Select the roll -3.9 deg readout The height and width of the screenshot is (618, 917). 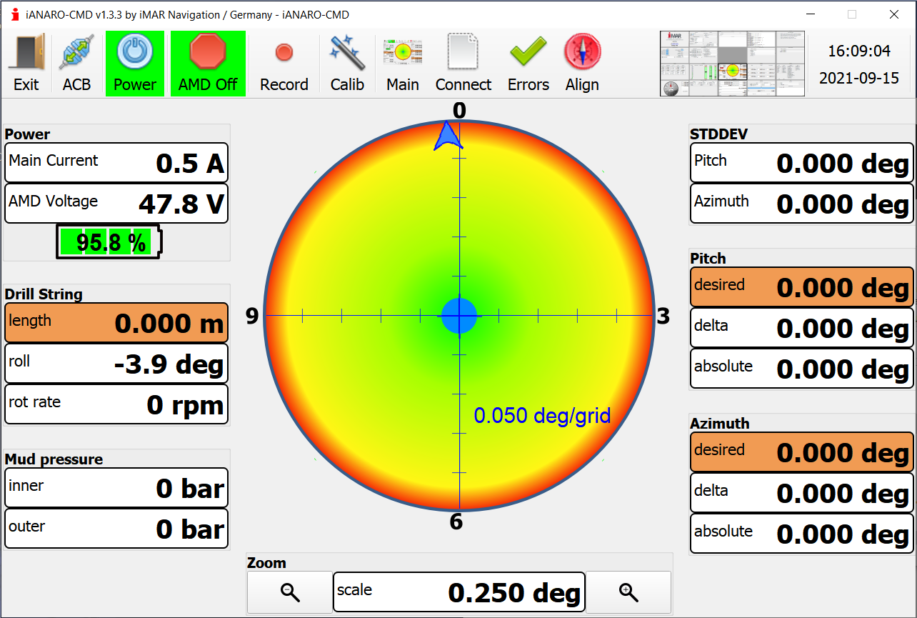(x=116, y=364)
